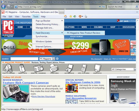Open the PC Magazine search scope dropdown
The image size is (139, 111).
tap(53, 59)
